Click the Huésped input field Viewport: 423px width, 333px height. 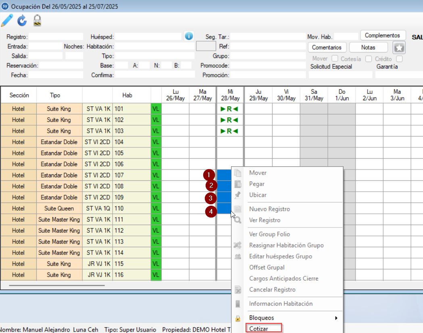(x=148, y=37)
